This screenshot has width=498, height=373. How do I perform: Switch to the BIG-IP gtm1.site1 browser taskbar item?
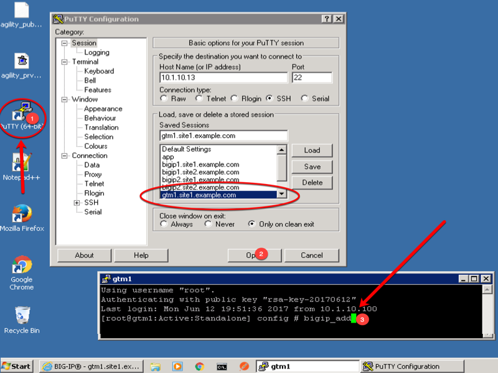coord(91,366)
